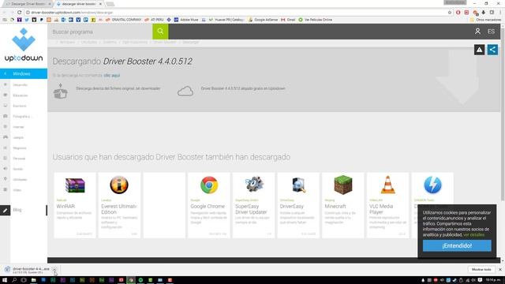
Task: Select Vídeo in the sidebar
Action: (17, 190)
